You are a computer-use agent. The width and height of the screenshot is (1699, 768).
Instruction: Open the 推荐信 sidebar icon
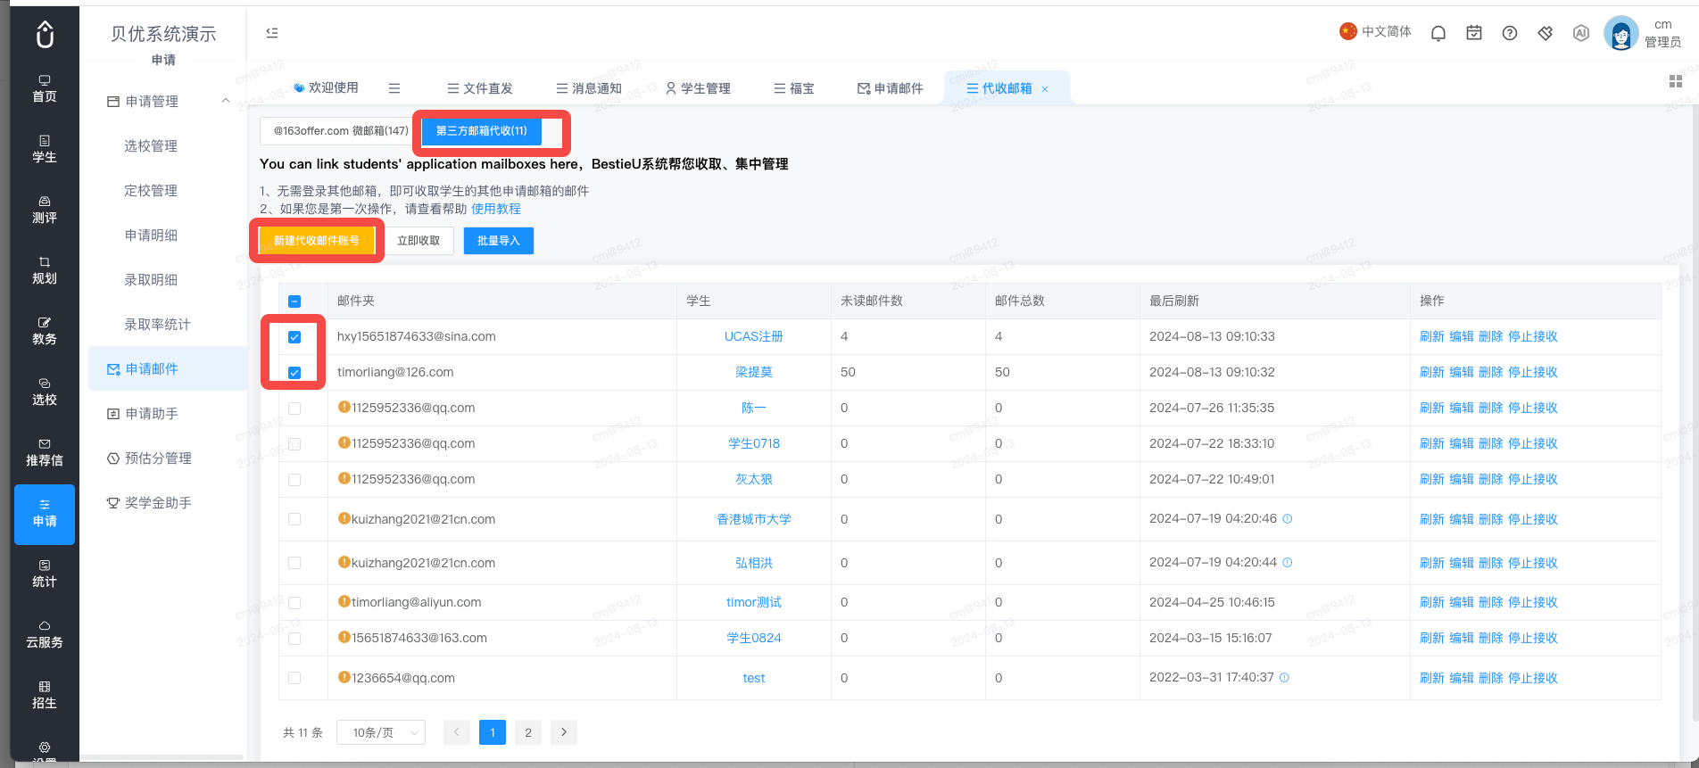click(45, 453)
